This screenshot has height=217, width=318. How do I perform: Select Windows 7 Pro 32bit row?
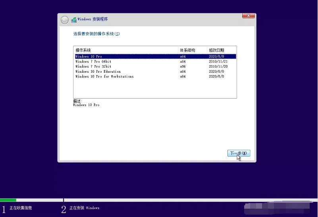[x=156, y=66]
